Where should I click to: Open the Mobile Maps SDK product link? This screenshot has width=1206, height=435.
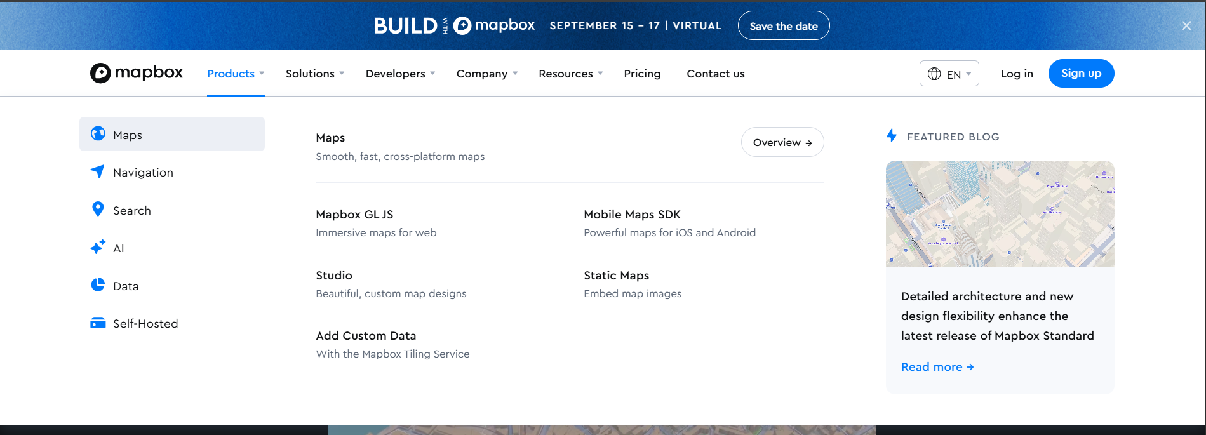pyautogui.click(x=632, y=215)
